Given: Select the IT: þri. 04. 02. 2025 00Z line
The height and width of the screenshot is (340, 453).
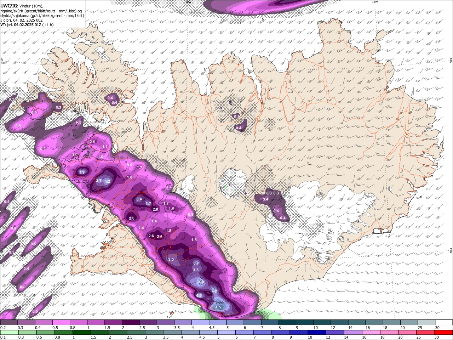Looking at the screenshot, I should pos(22,20).
